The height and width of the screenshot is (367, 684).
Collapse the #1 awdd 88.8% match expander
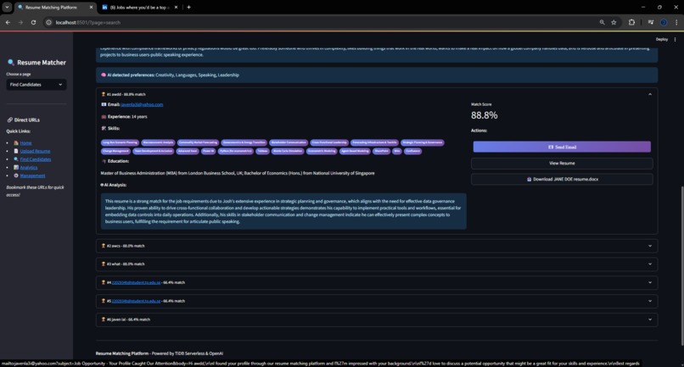377,94
